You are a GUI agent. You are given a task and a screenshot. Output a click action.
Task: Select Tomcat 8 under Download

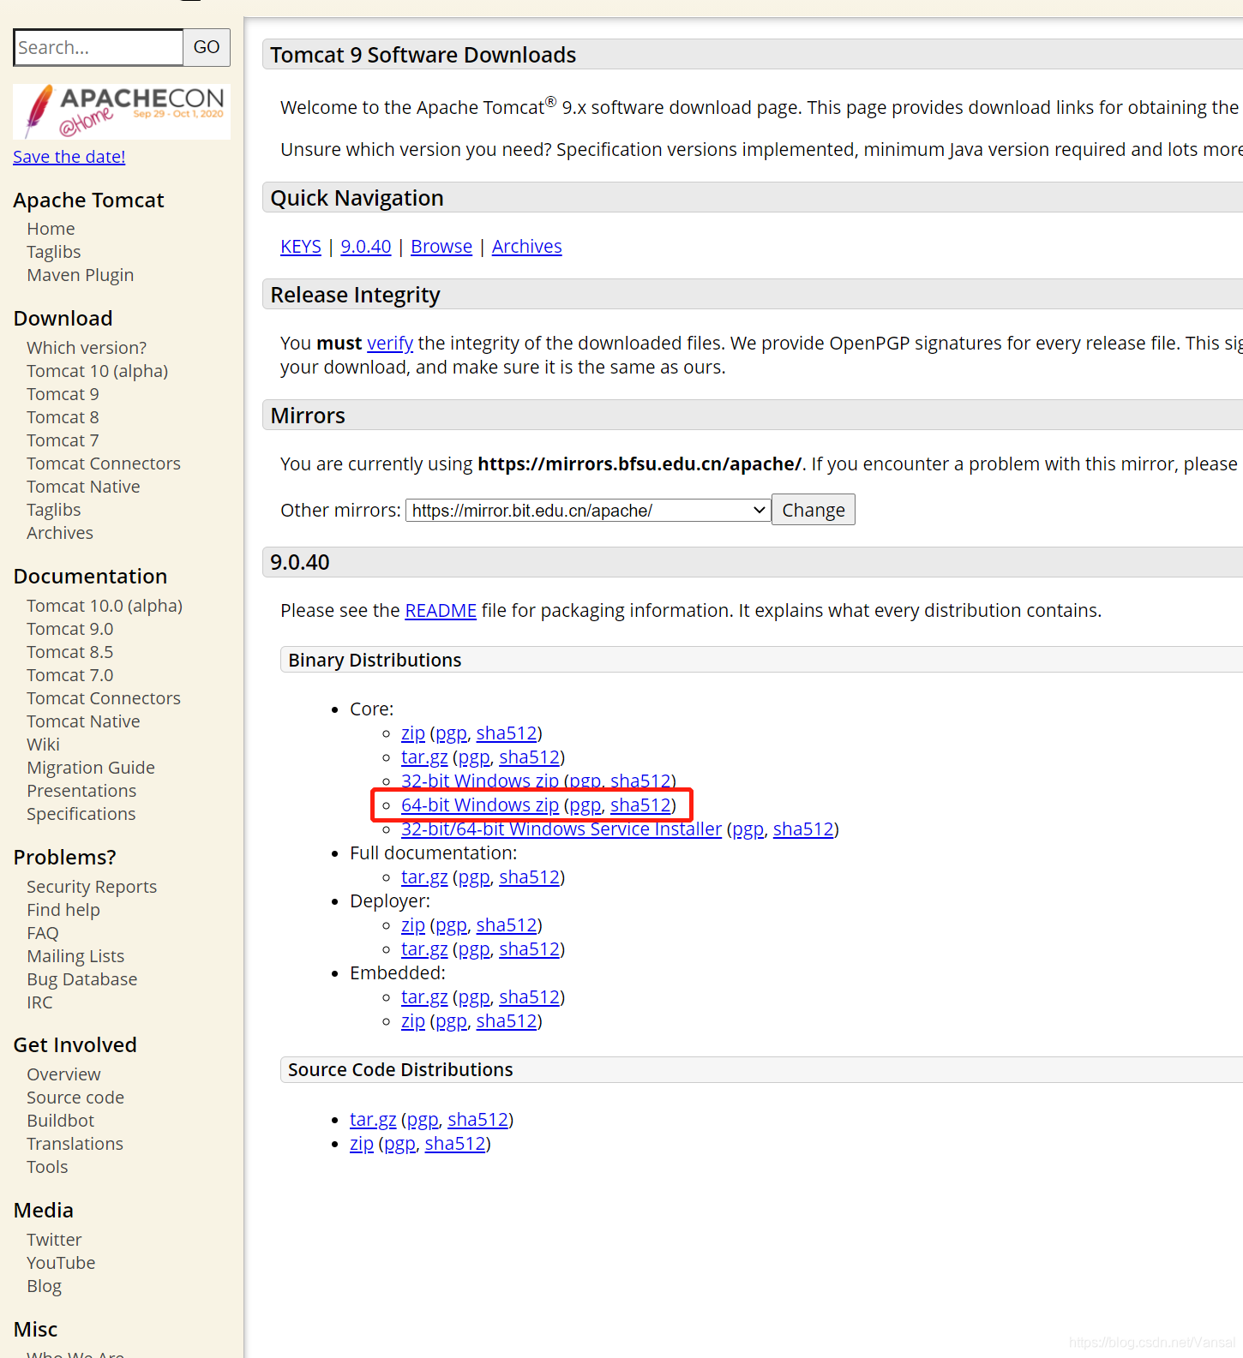(x=63, y=417)
